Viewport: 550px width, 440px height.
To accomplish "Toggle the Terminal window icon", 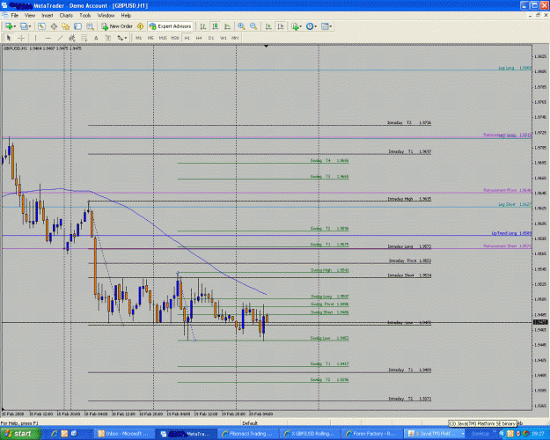I will point(77,26).
